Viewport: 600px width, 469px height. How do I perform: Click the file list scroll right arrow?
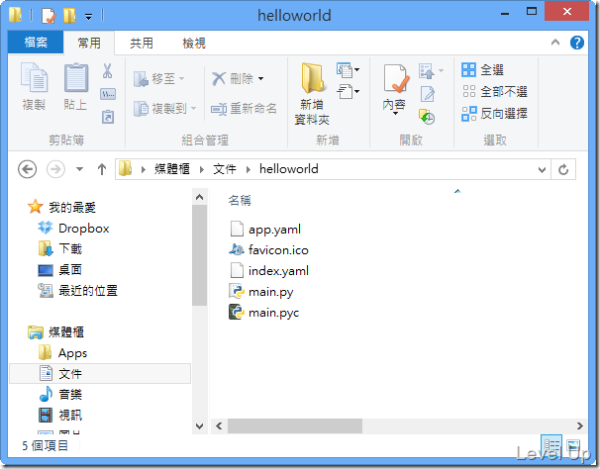[580, 425]
